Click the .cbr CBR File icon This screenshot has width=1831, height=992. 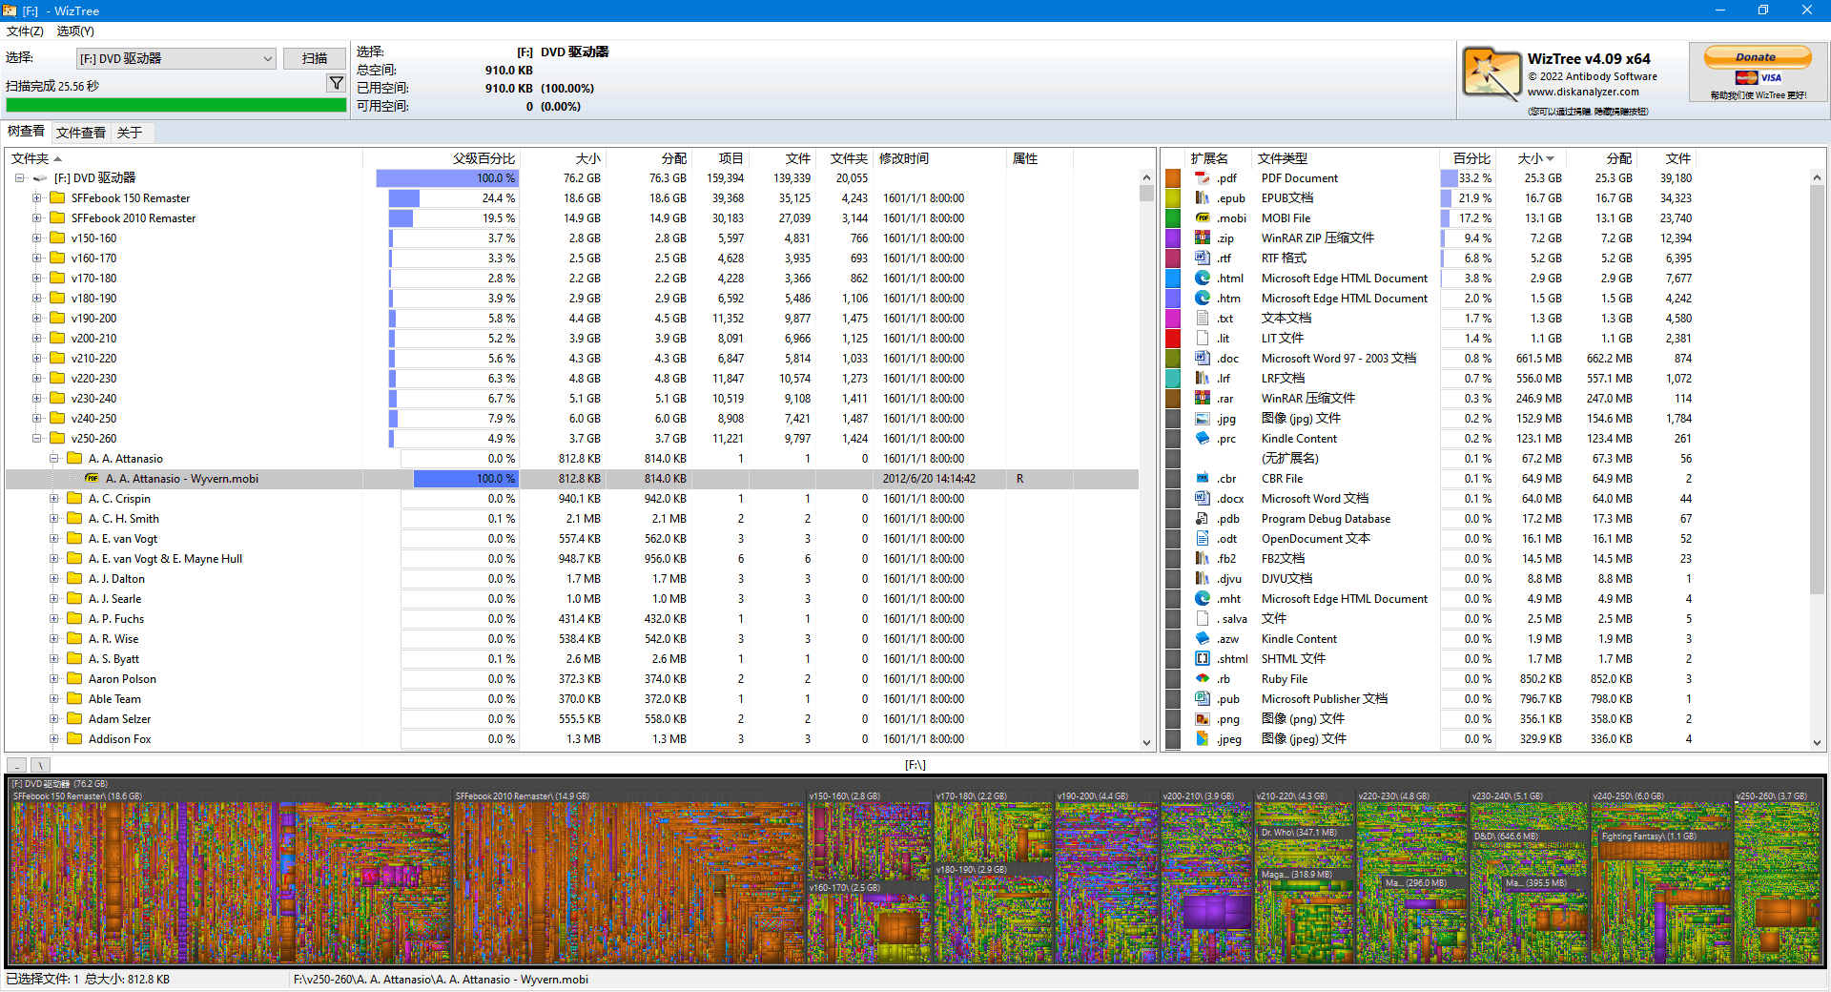click(1203, 479)
